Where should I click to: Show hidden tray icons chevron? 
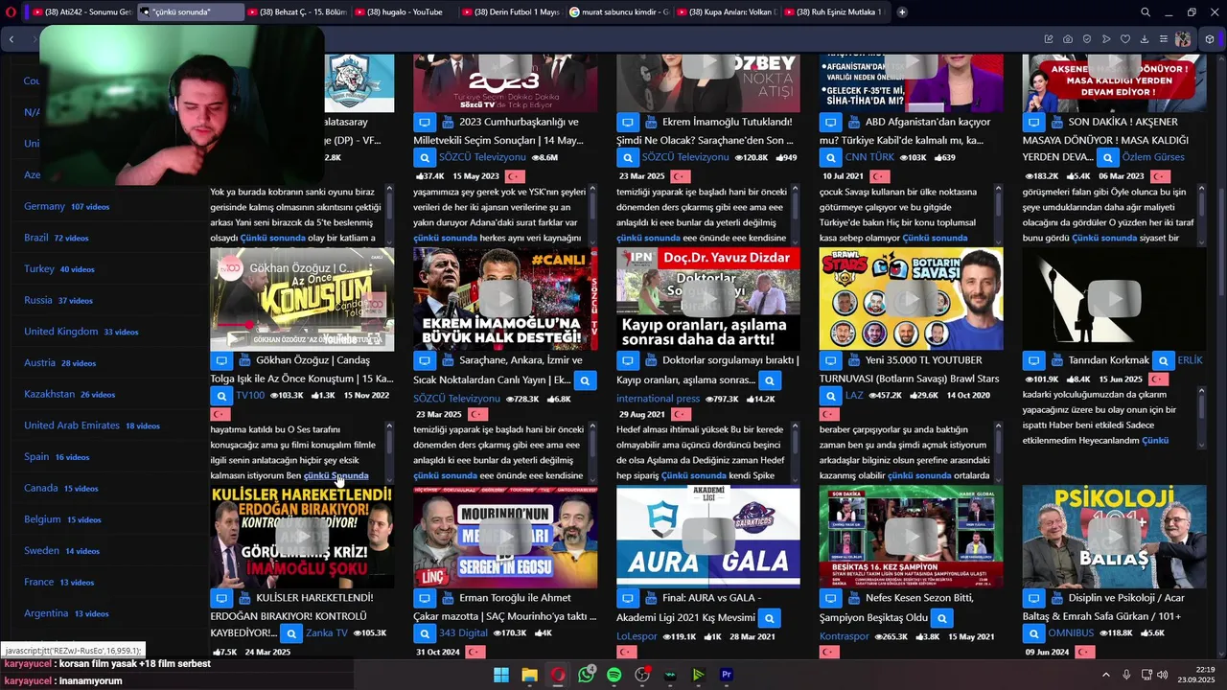pyautogui.click(x=1105, y=675)
